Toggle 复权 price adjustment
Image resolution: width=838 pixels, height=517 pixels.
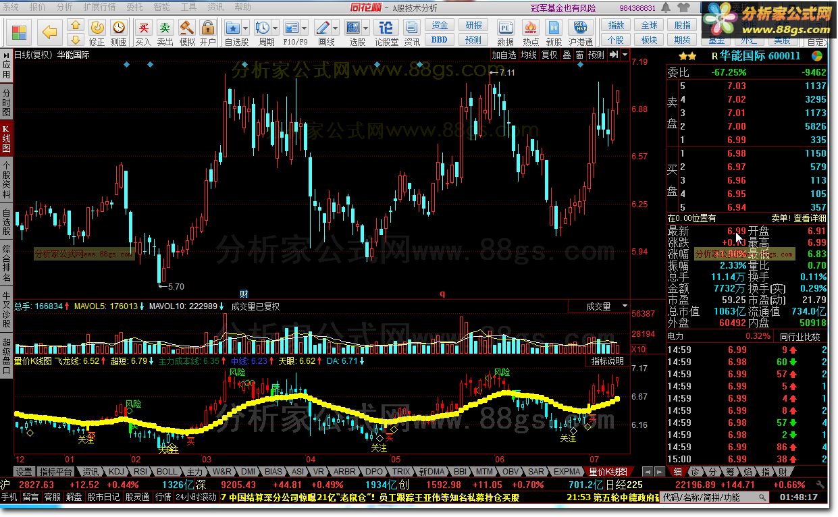click(550, 55)
